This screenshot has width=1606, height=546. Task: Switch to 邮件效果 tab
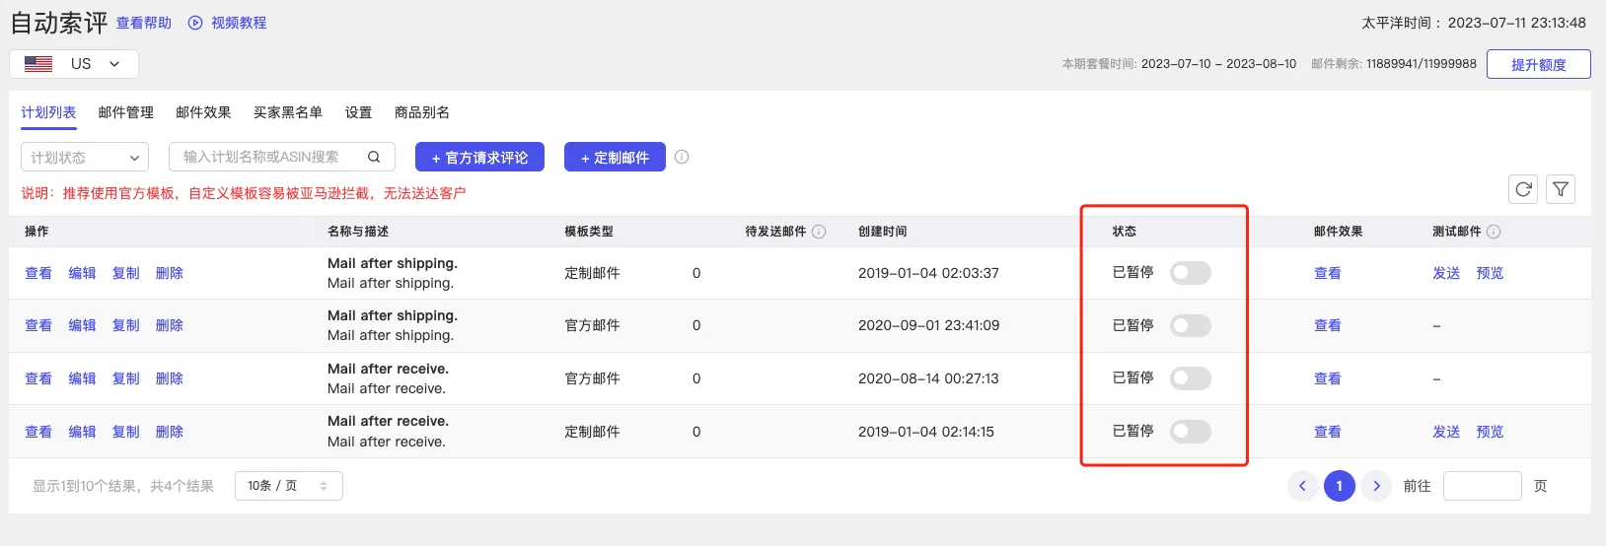coord(203,112)
